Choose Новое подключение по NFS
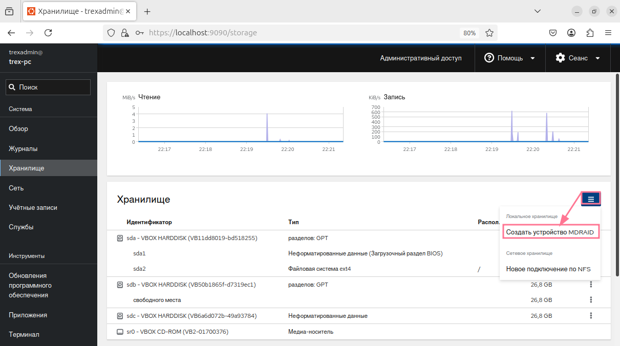 pos(548,269)
